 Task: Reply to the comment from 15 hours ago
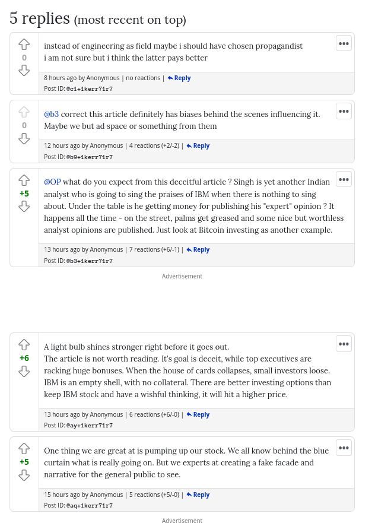(198, 495)
